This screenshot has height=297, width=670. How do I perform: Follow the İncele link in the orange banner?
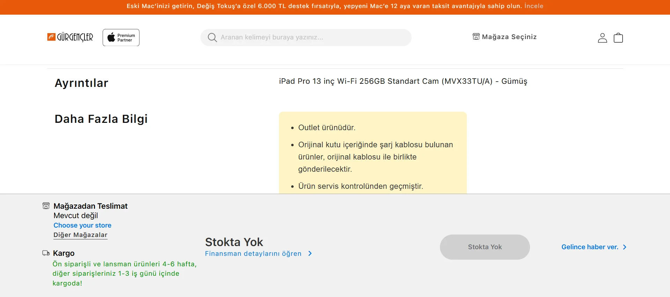(x=534, y=6)
